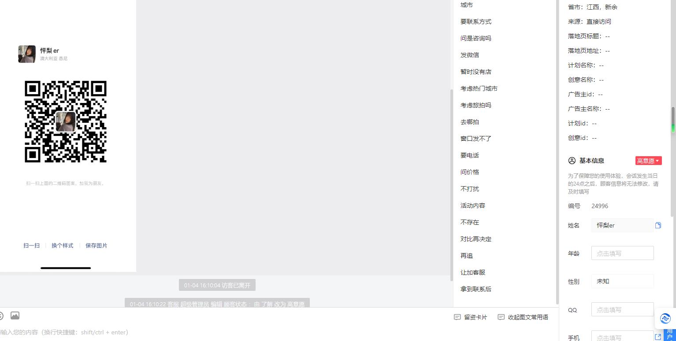Click the 访客已离开 system message

[x=217, y=285]
